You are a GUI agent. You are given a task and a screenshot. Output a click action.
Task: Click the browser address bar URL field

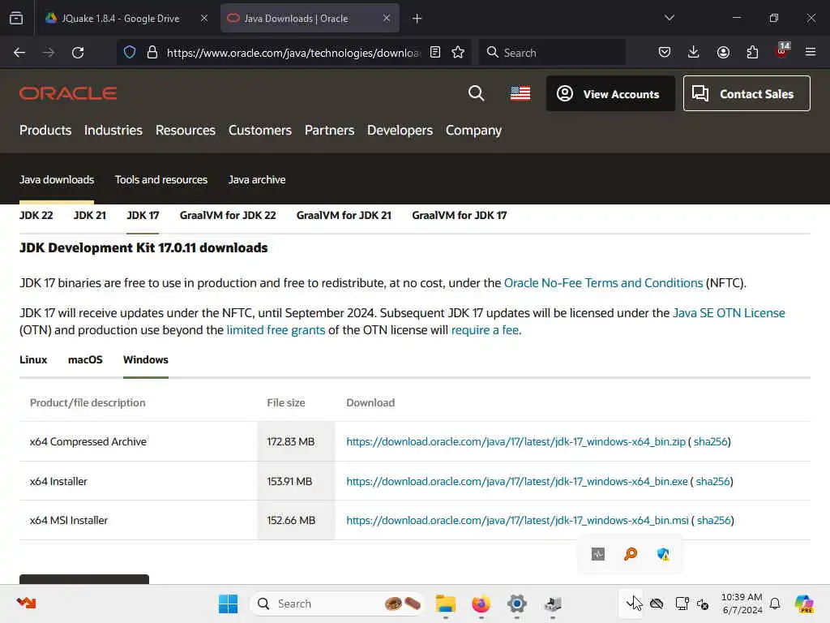293,53
